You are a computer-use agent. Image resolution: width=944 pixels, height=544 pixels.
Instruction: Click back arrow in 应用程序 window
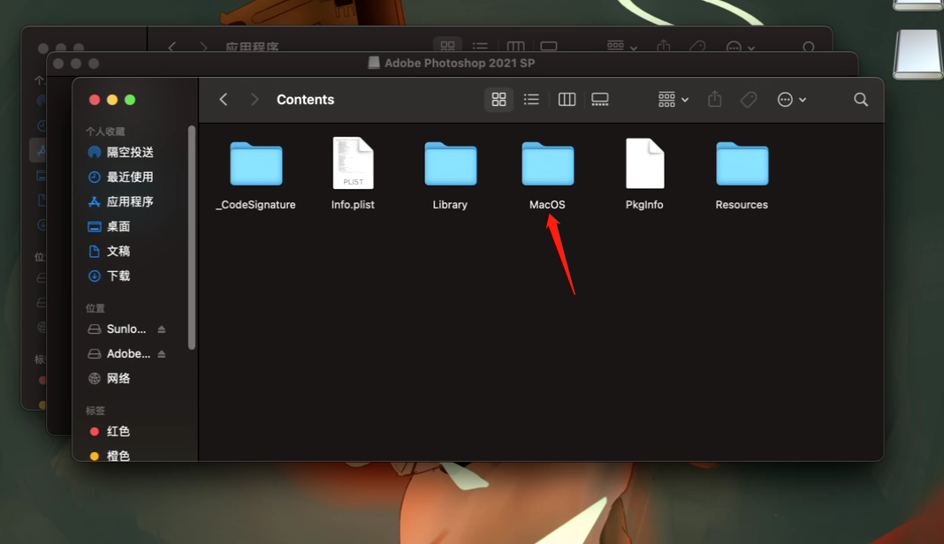[x=172, y=46]
